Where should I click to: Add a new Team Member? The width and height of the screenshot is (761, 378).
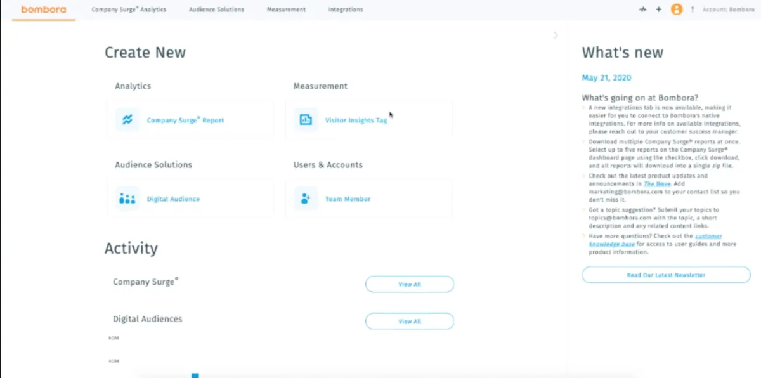coord(348,199)
